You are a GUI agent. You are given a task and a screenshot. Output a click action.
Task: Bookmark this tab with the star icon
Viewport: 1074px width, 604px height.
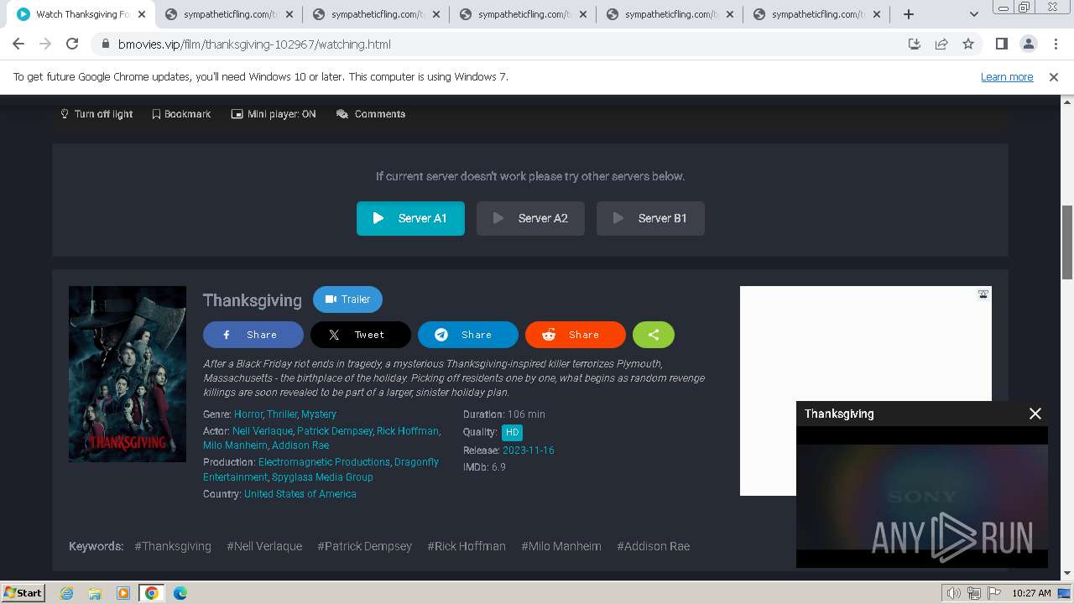tap(968, 44)
